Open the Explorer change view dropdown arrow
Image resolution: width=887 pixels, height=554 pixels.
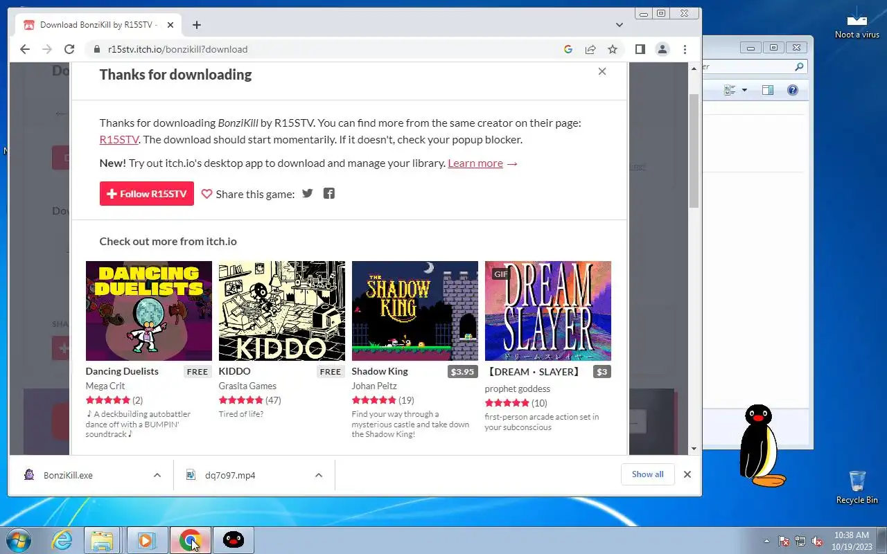click(744, 90)
